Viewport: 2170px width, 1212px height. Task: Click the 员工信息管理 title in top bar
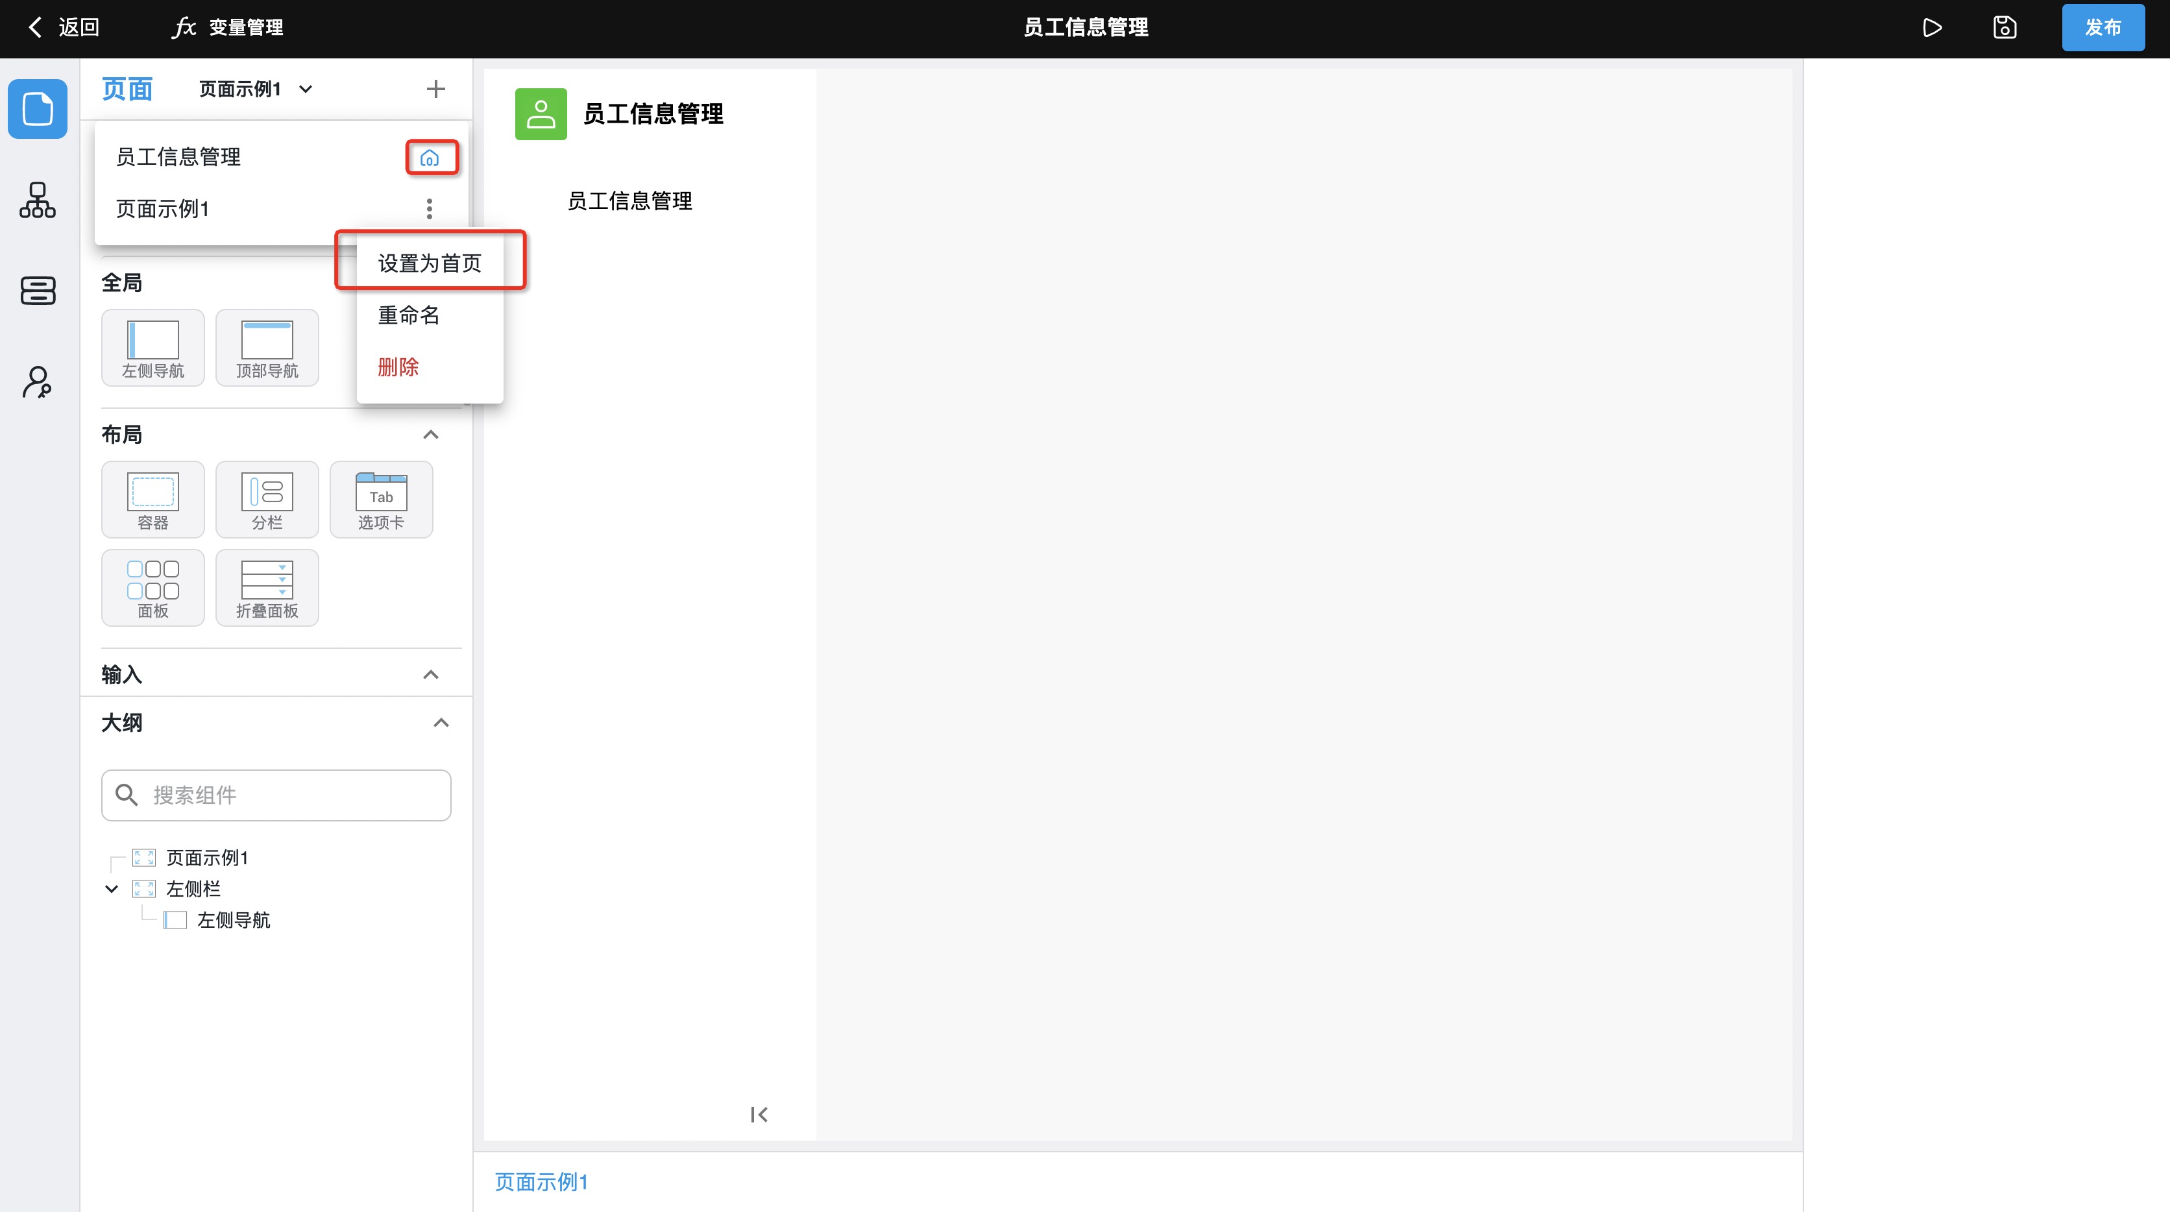[1085, 27]
